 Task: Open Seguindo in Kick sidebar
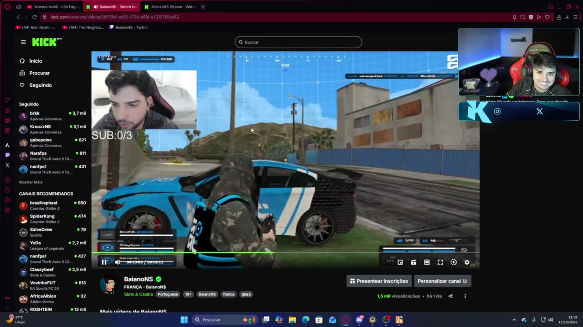click(41, 85)
